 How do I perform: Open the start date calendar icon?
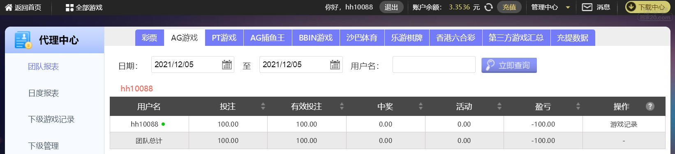click(227, 65)
